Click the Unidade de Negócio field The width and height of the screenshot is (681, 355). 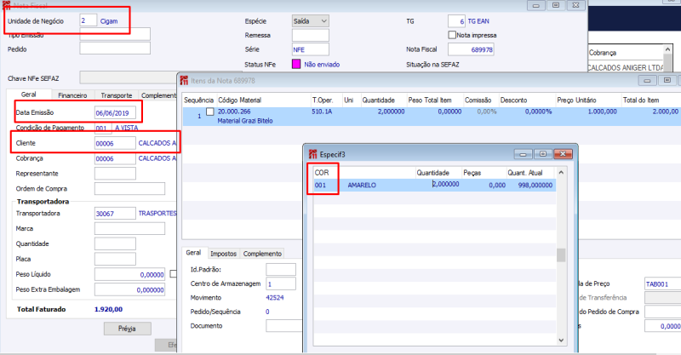[89, 20]
